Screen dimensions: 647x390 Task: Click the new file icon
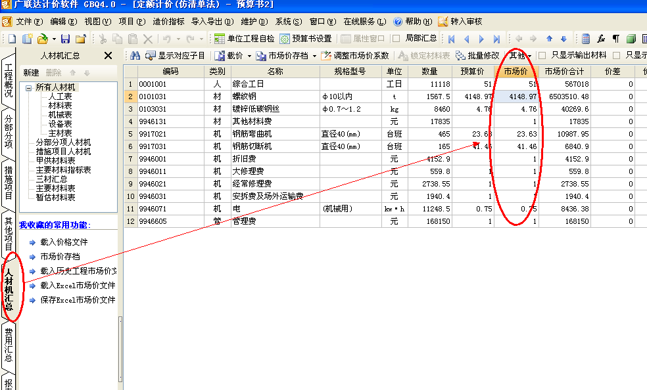(x=12, y=39)
